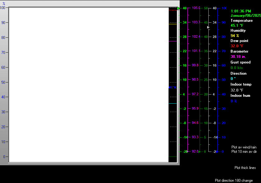Click the cyan direction value 0 °
261x183 pixels.
[233, 78]
